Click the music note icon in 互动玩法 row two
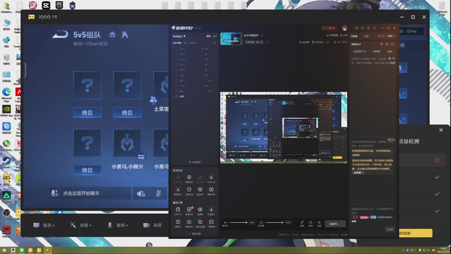 (x=211, y=190)
